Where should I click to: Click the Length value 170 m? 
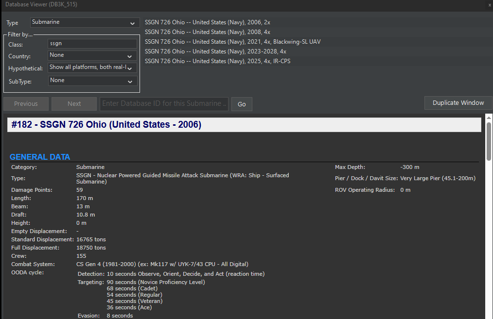point(85,198)
